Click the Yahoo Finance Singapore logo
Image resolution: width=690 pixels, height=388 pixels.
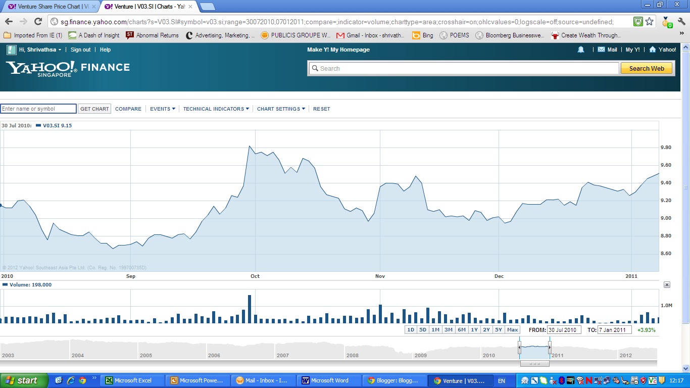coord(68,68)
